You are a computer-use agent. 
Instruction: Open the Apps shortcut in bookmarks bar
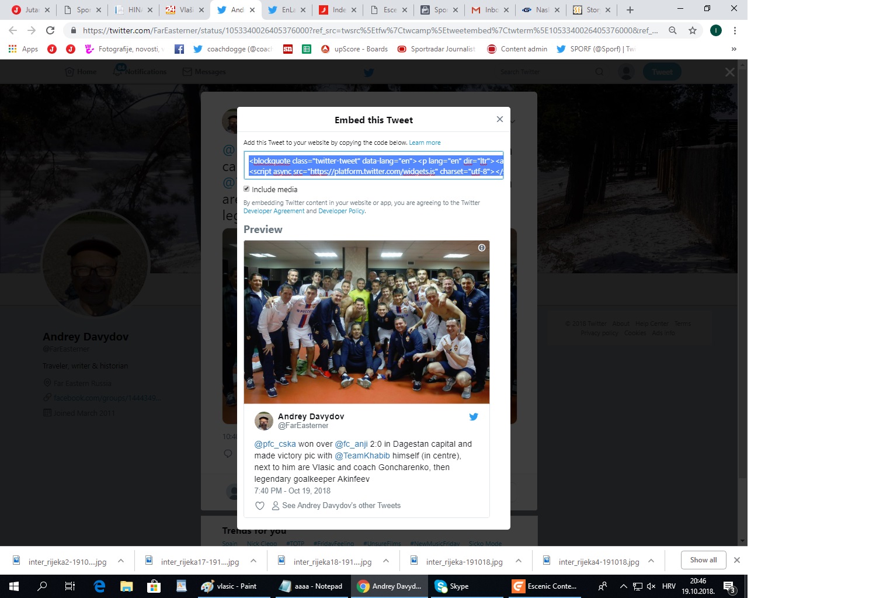coord(23,49)
